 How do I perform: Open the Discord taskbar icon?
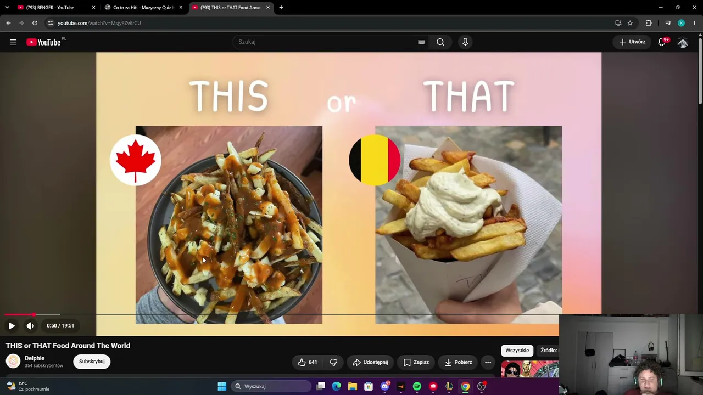pos(385,386)
